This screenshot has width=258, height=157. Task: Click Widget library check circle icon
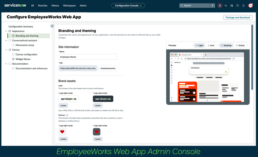click(x=13, y=59)
